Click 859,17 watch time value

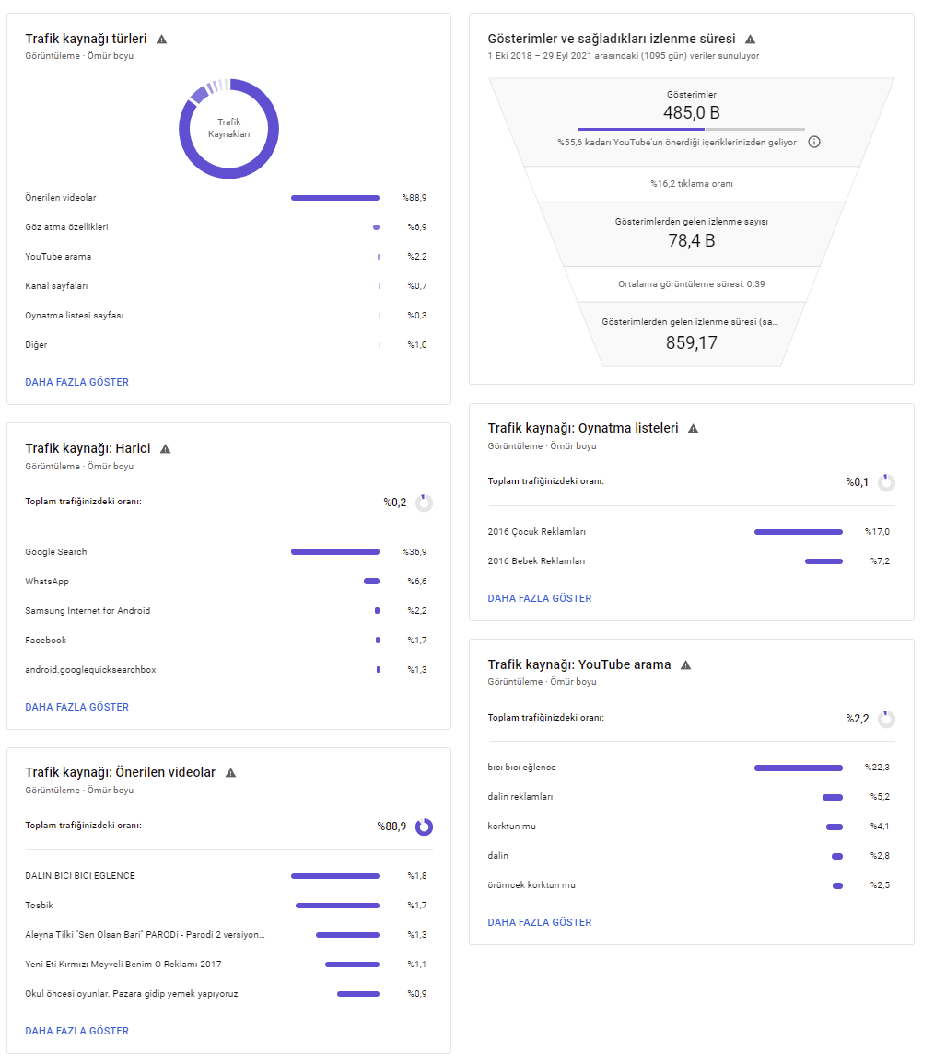[692, 343]
